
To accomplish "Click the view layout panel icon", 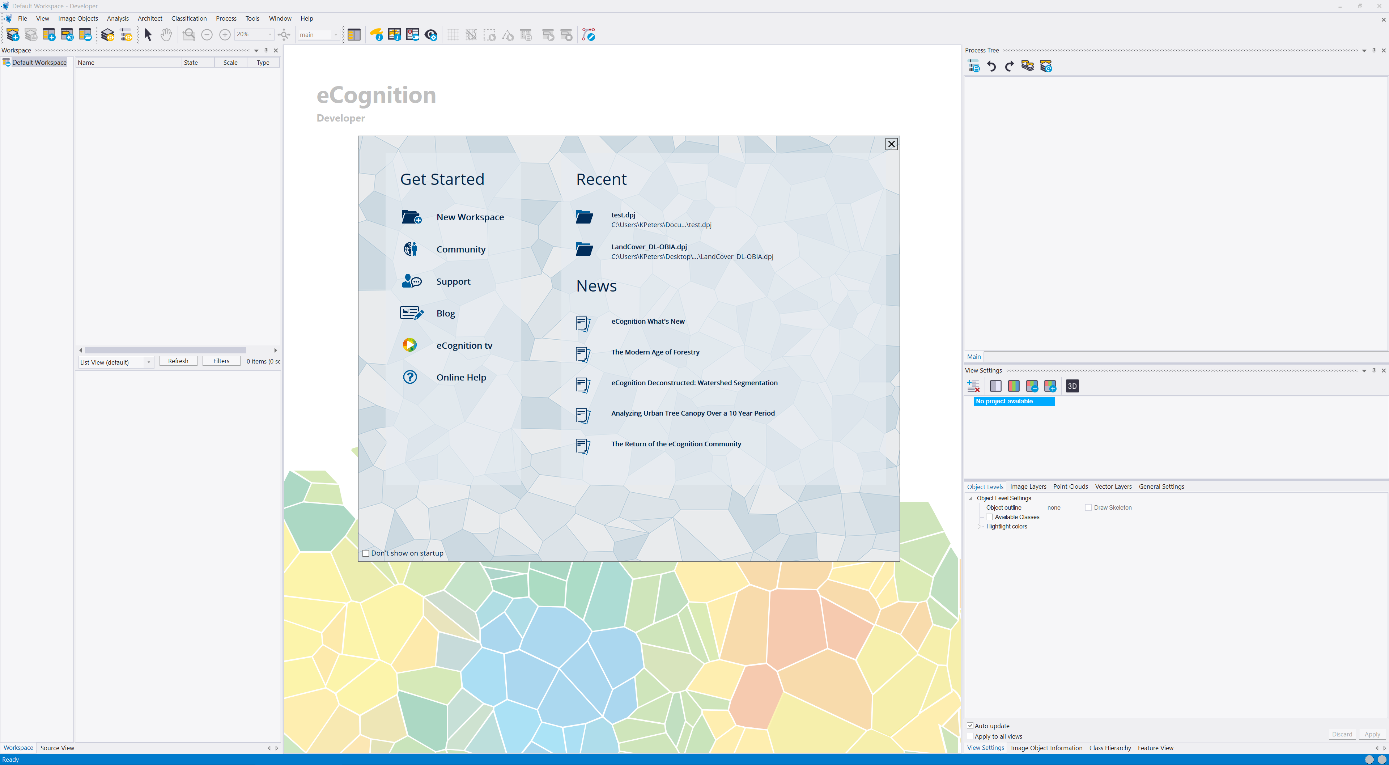I will coord(354,35).
